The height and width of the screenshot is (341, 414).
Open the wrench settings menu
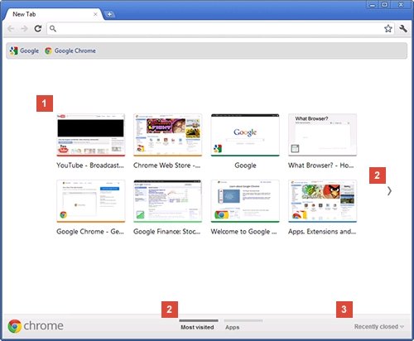click(403, 28)
